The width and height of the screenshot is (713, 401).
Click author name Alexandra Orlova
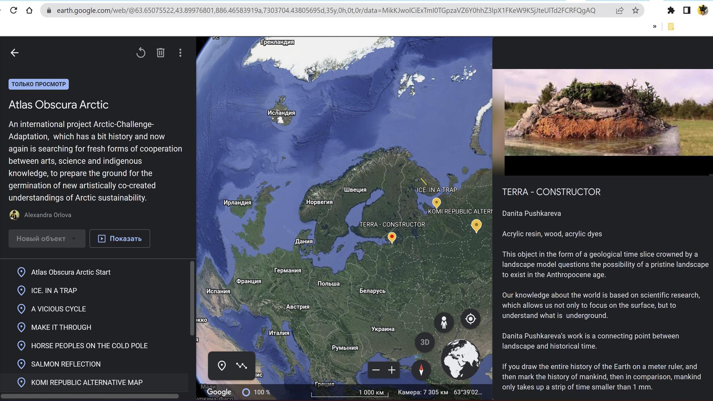(48, 215)
